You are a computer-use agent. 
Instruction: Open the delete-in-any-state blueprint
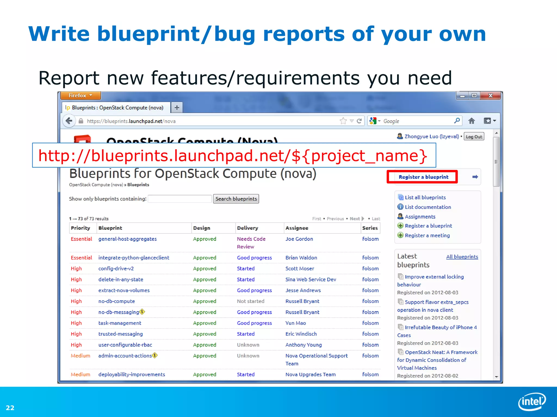click(x=121, y=279)
